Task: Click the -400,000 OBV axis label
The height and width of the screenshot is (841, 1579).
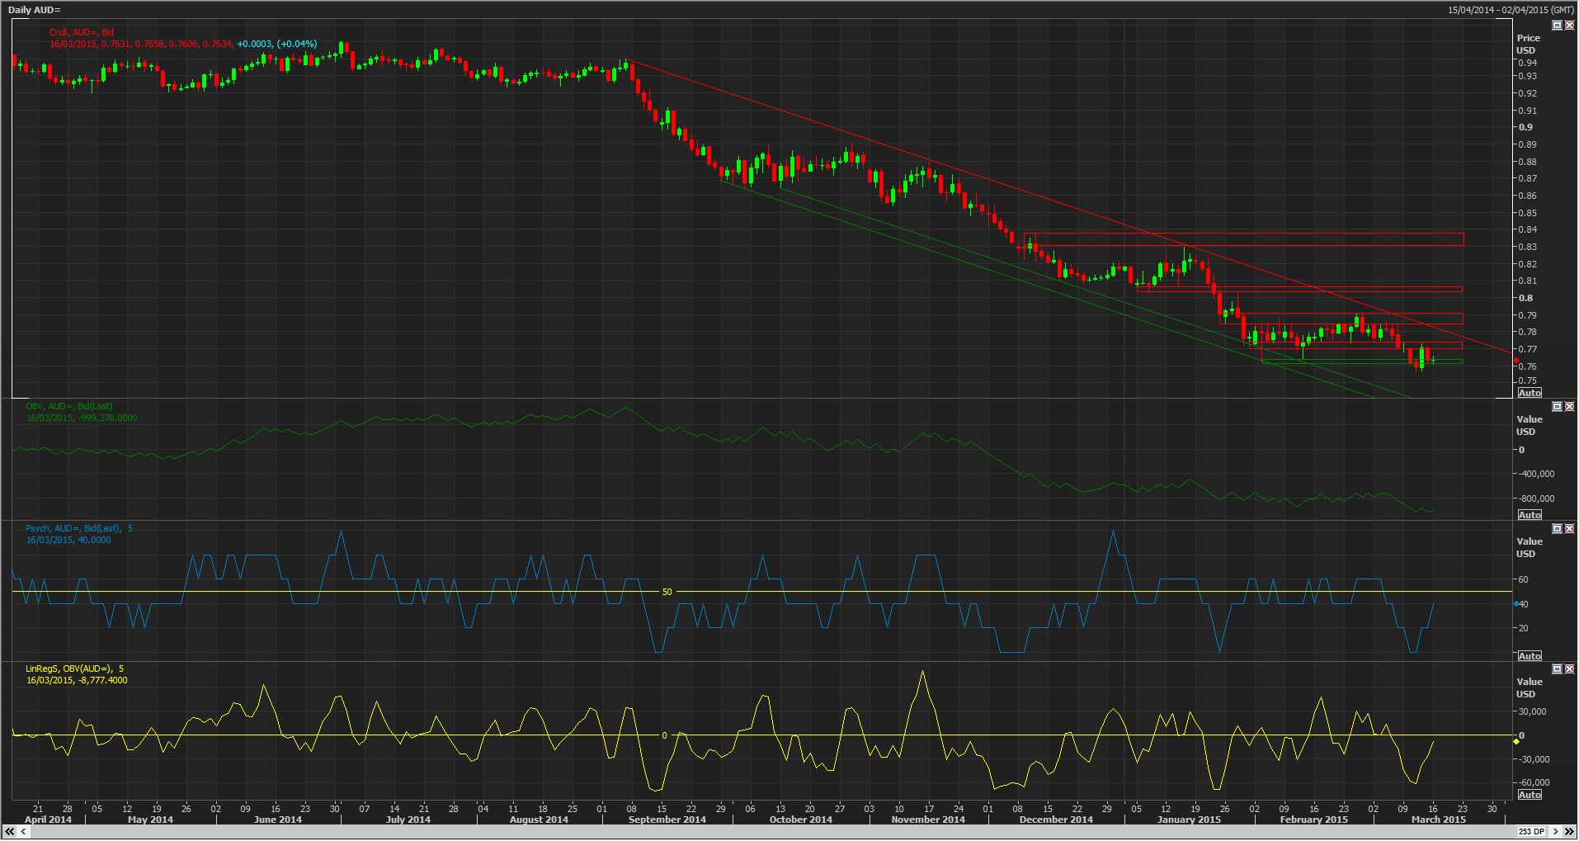Action: click(1537, 474)
